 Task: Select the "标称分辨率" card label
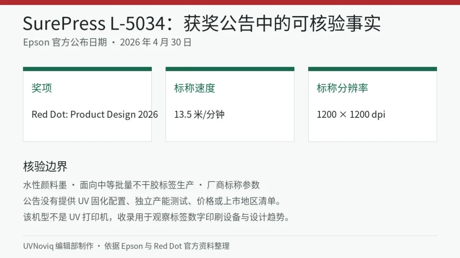342,88
